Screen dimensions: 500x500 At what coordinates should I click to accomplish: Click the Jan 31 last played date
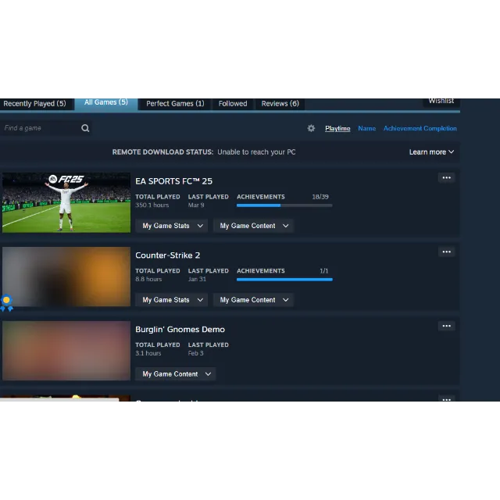pos(197,279)
